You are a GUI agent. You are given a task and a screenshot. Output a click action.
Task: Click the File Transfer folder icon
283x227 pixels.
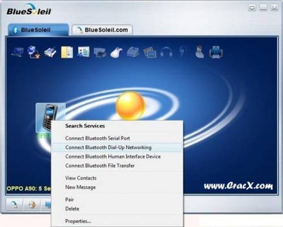coord(67,52)
